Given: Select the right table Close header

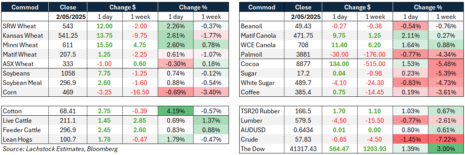Looking at the screenshot, I should (x=305, y=7).
